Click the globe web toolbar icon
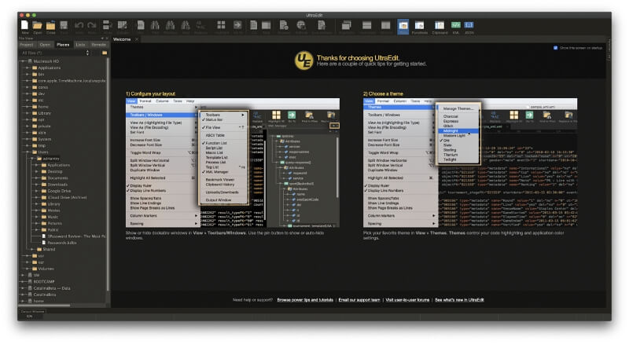629x344 pixels. (x=301, y=25)
